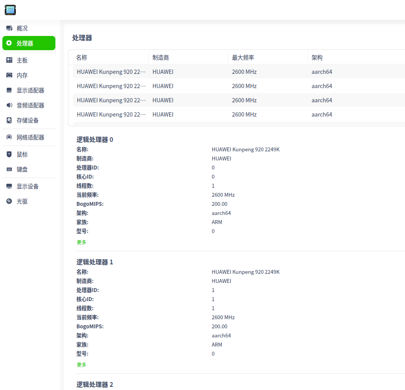Open 音频适配器 in sidebar

pyautogui.click(x=29, y=105)
